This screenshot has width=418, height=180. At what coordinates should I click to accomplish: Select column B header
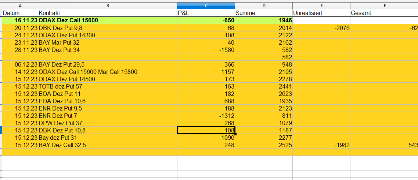(x=108, y=6)
